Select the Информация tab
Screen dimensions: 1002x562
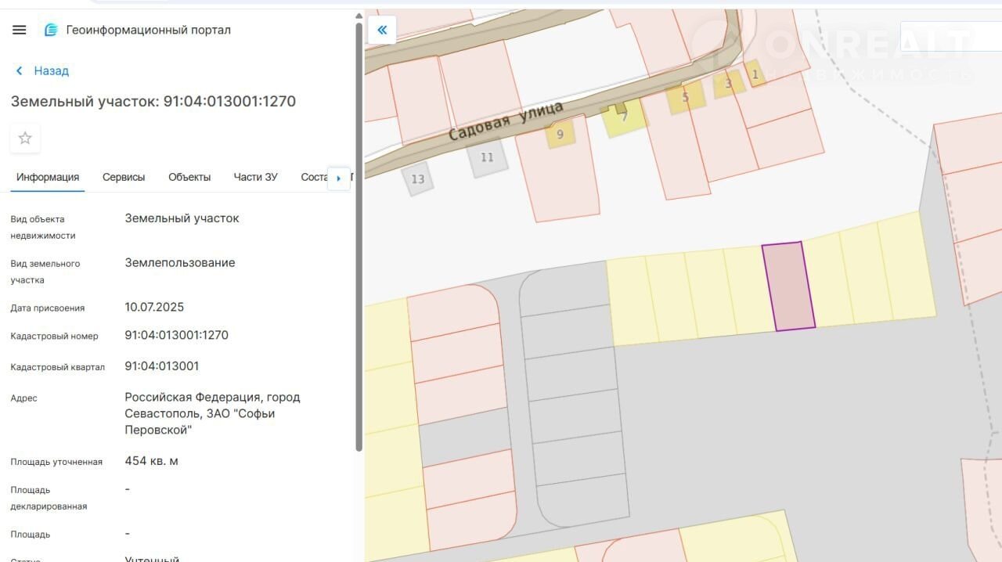48,177
